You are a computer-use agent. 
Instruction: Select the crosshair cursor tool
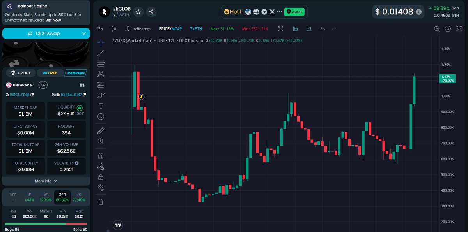(101, 42)
